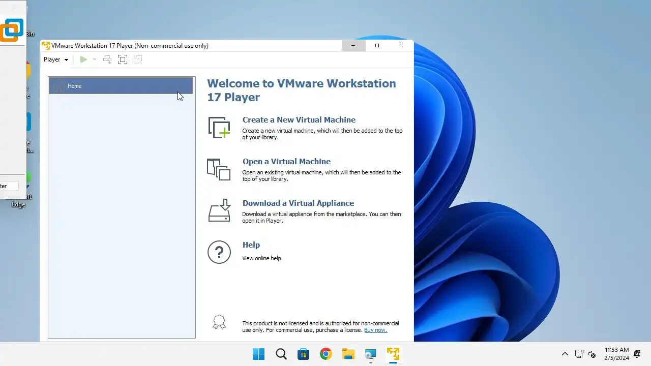Viewport: 651px width, 366px height.
Task: Open the Help heading link
Action: click(x=251, y=245)
